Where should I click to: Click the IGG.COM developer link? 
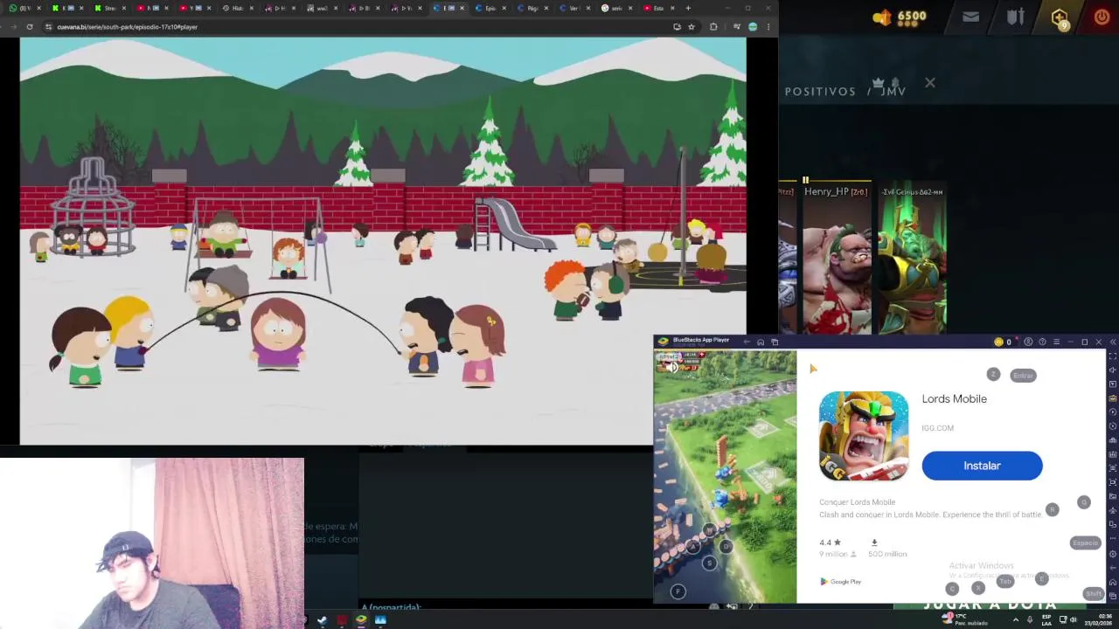click(937, 428)
